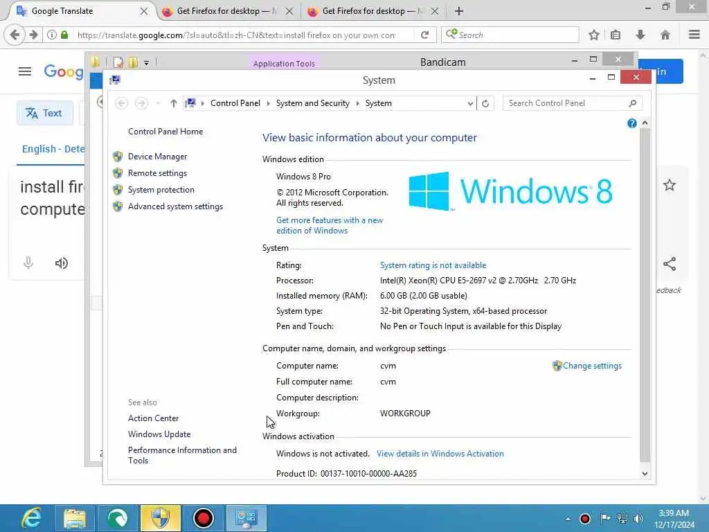Click the back arrow in System window
Screen dimensions: 709x532
coord(121,104)
